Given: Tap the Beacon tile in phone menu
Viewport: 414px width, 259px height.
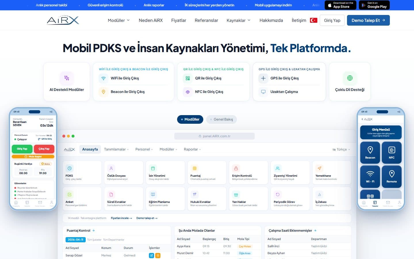Looking at the screenshot, I should tap(370, 153).
